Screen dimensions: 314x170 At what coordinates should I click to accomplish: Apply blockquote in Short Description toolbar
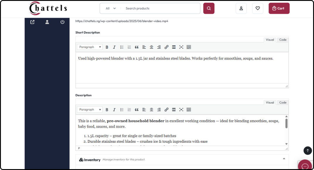(136, 47)
